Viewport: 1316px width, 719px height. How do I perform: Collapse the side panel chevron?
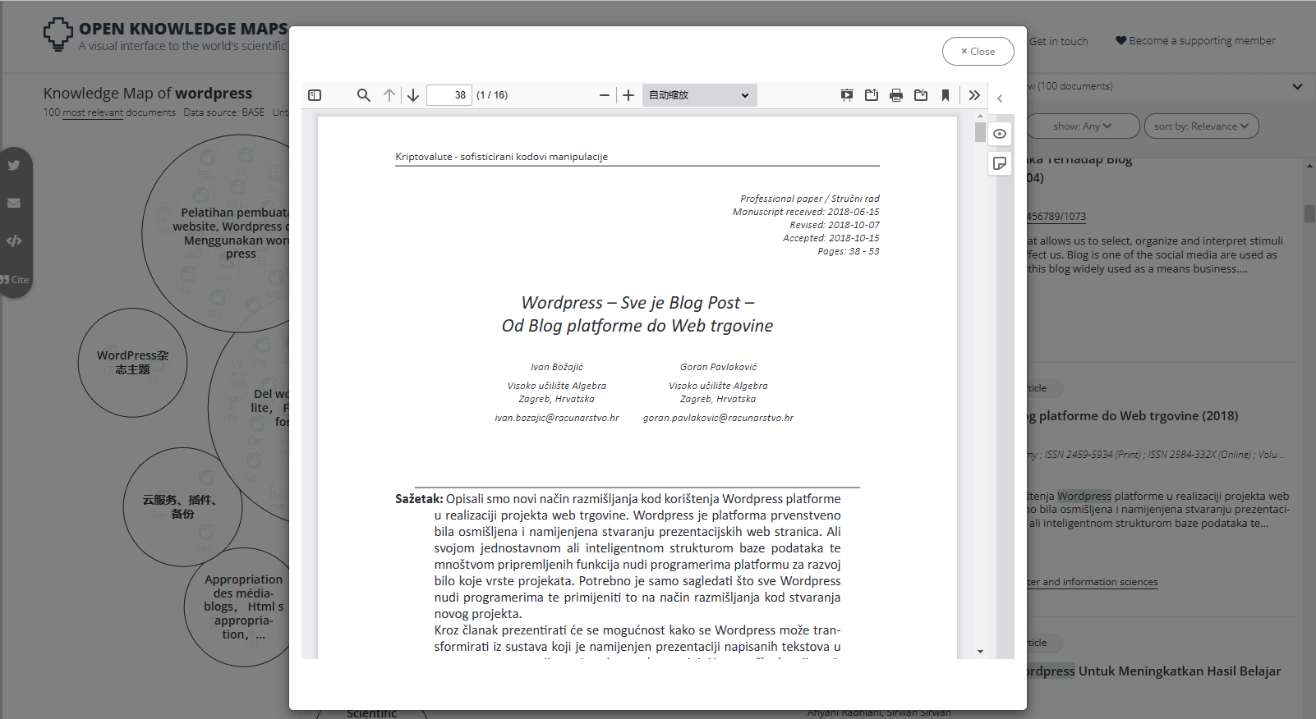[x=1000, y=98]
